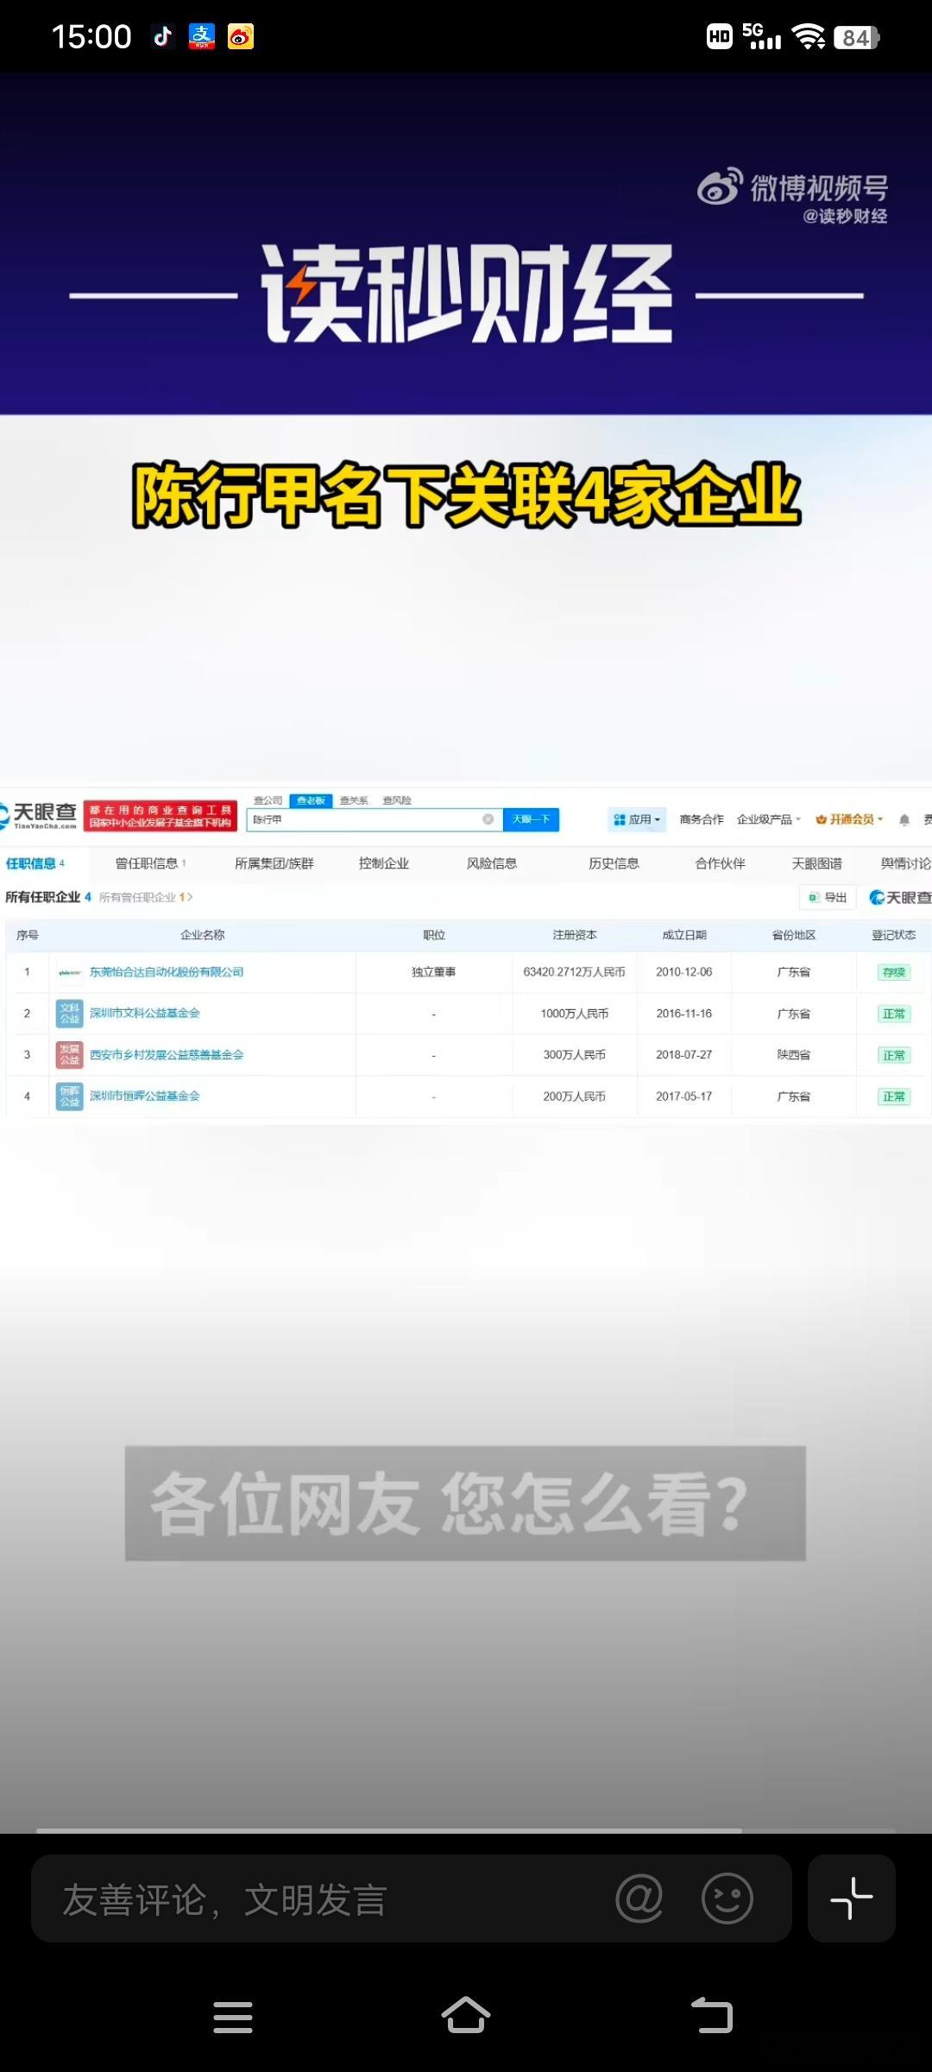Open the 应用 dropdown
The width and height of the screenshot is (932, 2072).
point(638,819)
